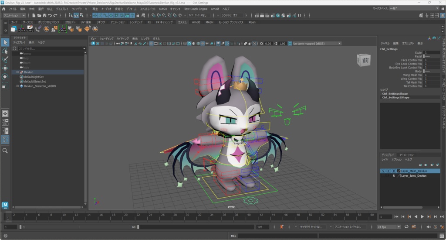Go to end of playback range
The width and height of the screenshot is (446, 240).
click(x=442, y=216)
